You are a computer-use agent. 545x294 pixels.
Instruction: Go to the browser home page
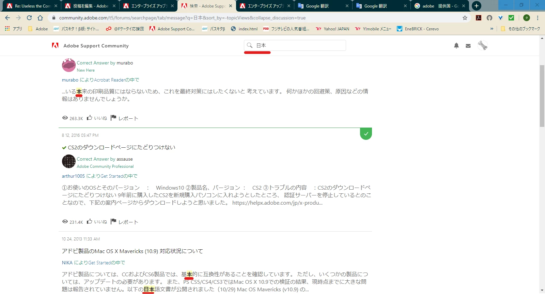coord(40,18)
